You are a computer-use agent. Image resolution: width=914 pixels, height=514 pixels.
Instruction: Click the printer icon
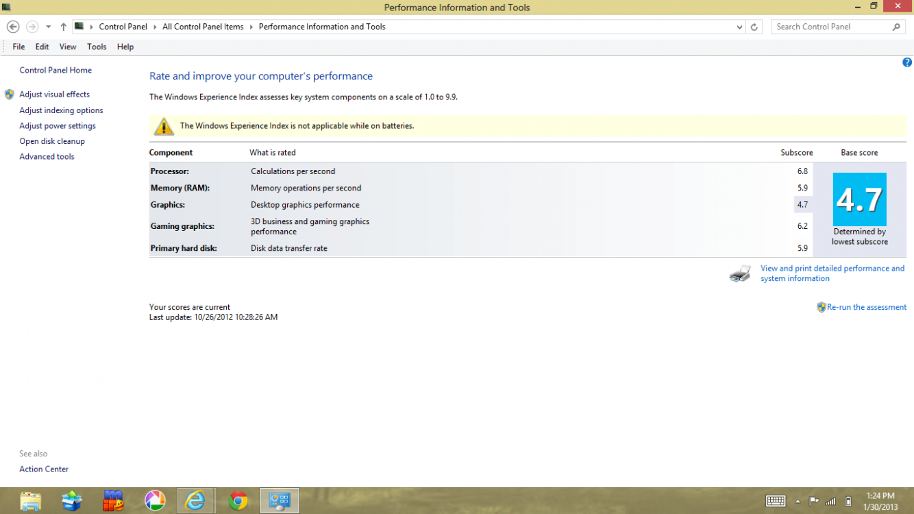[740, 274]
